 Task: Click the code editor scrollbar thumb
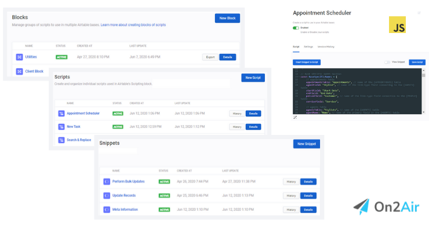[424, 75]
